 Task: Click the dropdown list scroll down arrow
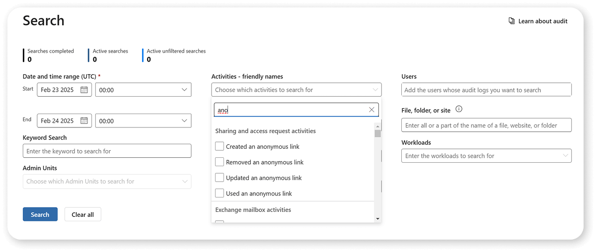click(377, 218)
